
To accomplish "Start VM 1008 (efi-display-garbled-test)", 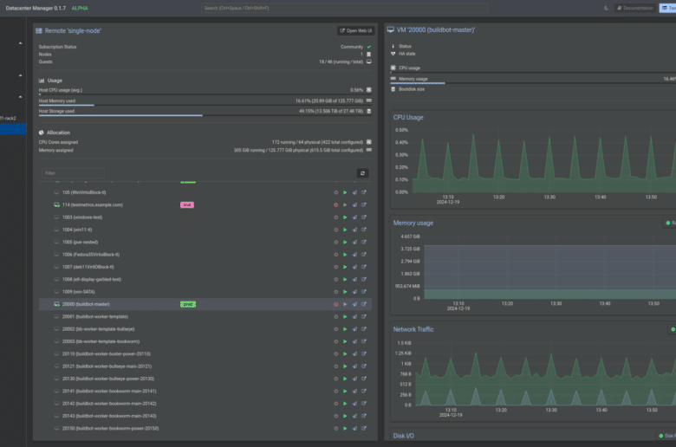I will tap(345, 280).
